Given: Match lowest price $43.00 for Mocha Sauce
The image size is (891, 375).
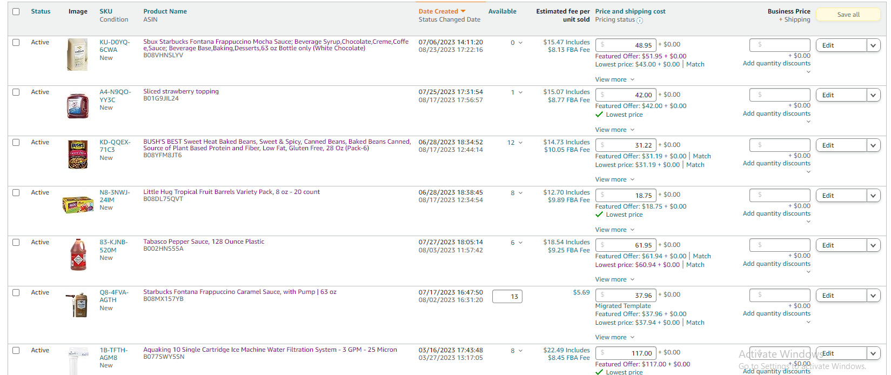Looking at the screenshot, I should pyautogui.click(x=695, y=64).
